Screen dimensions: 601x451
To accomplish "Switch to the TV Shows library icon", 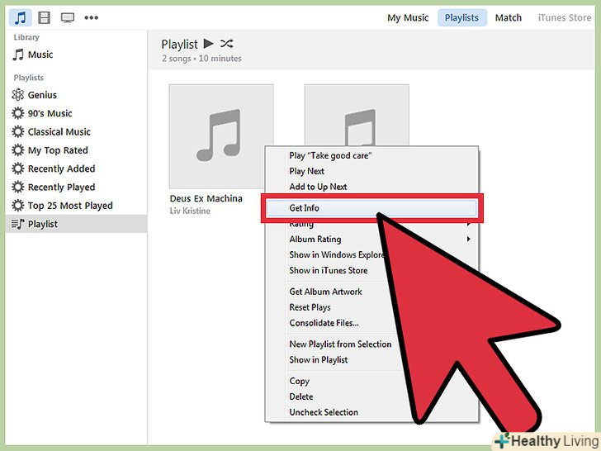I will pyautogui.click(x=68, y=17).
